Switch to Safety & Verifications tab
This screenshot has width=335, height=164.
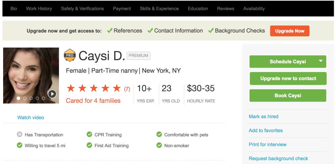[x=82, y=8]
